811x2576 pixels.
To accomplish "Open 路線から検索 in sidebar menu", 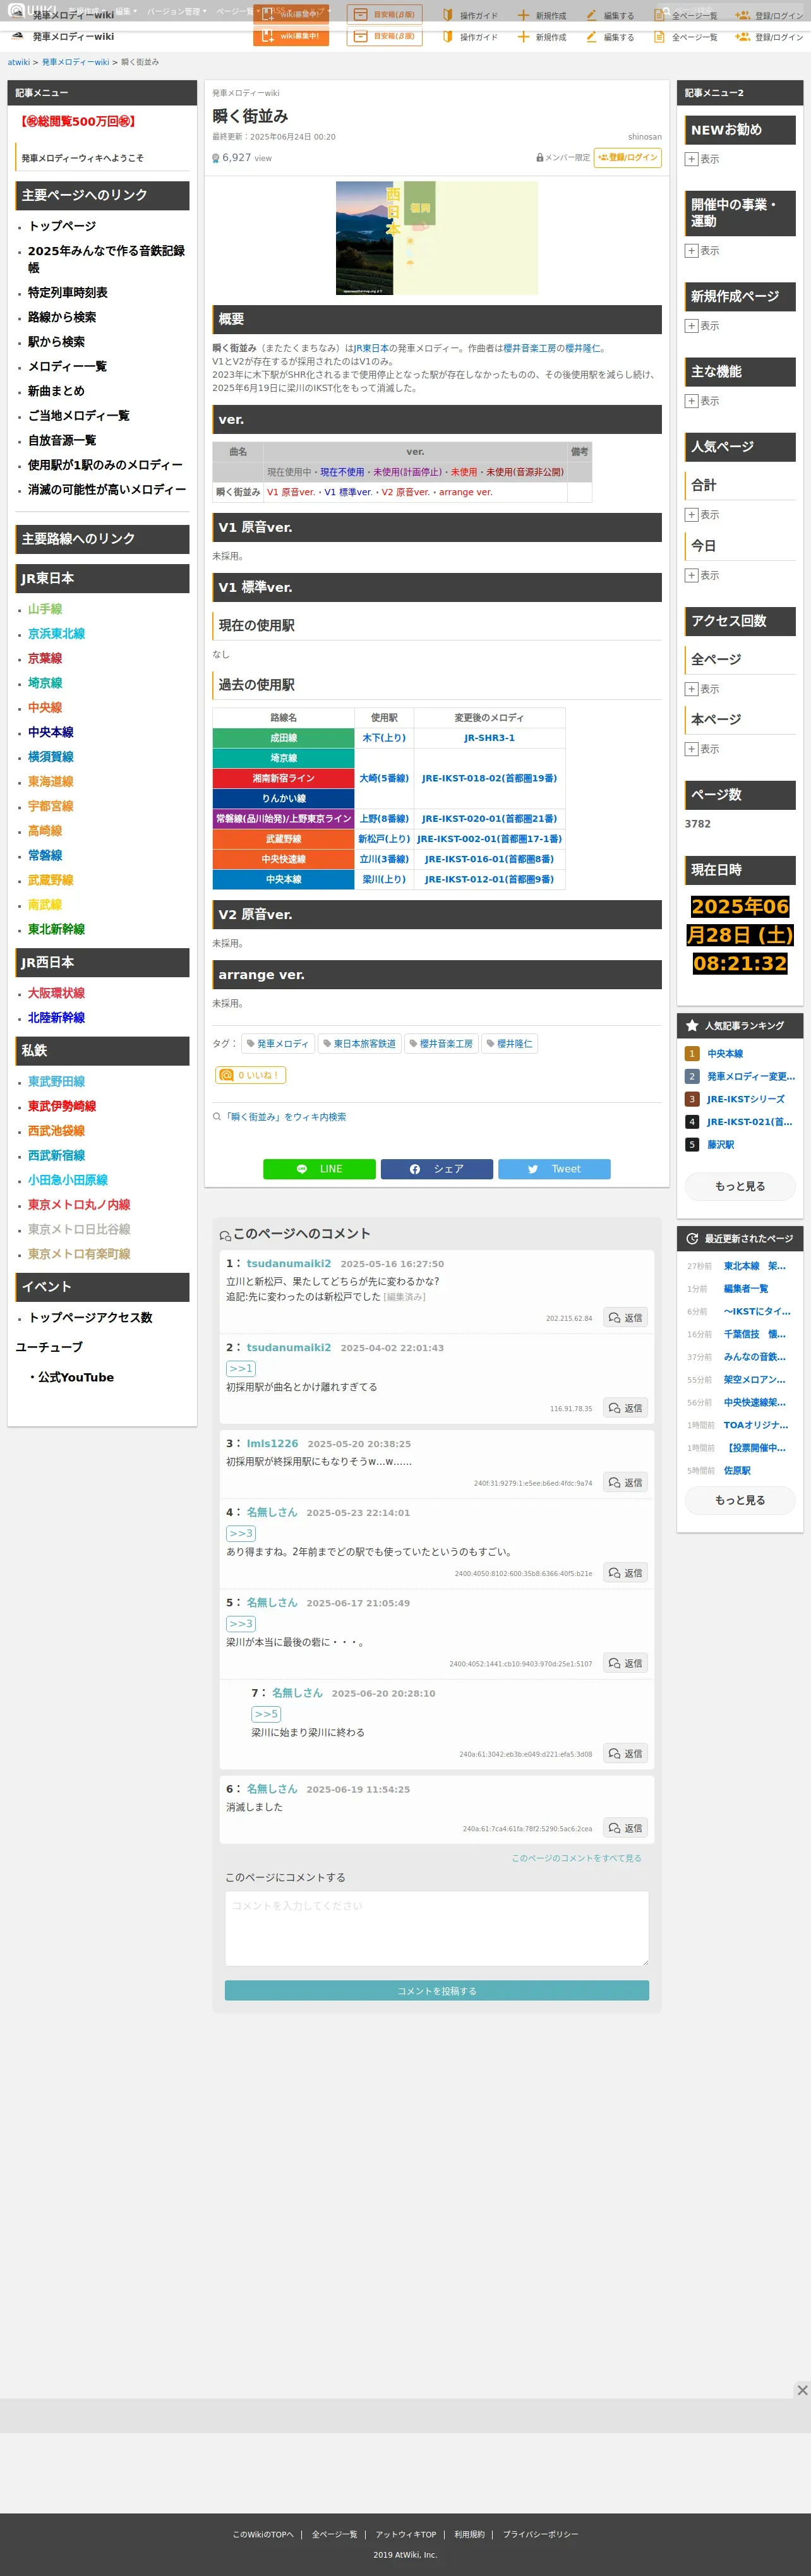I will pyautogui.click(x=62, y=317).
